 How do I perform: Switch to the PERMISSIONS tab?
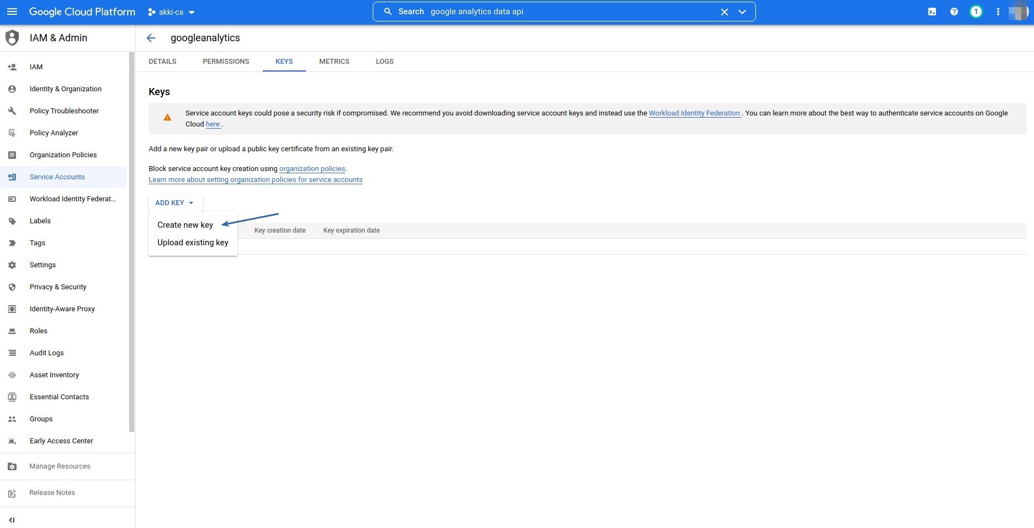(226, 62)
